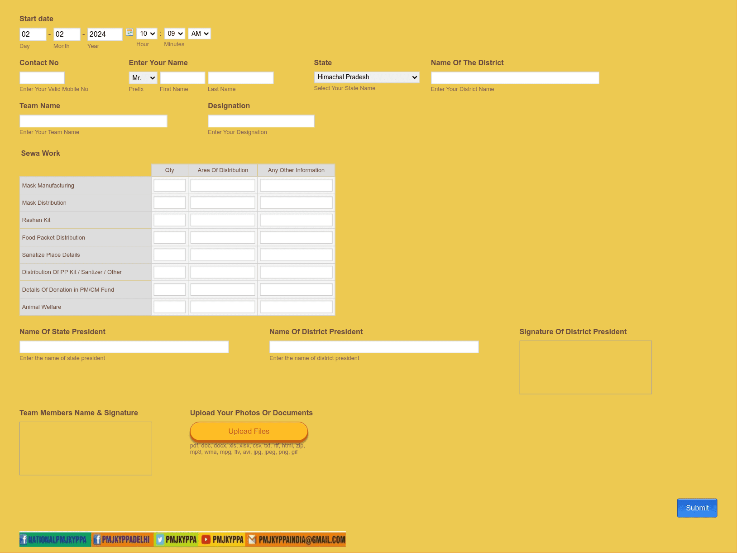Click the Signature Of District President box
The width and height of the screenshot is (737, 553).
585,367
